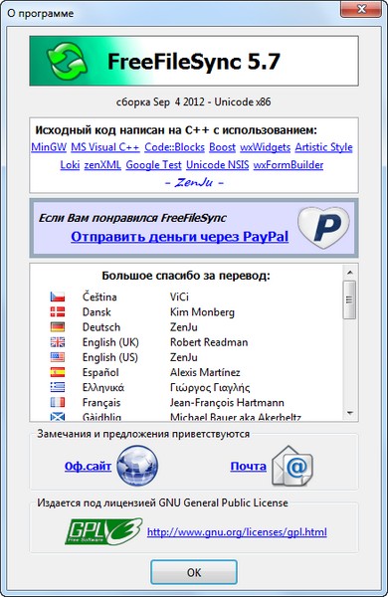The height and width of the screenshot is (597, 388).
Task: Click the Greek flag icon
Action: click(58, 387)
